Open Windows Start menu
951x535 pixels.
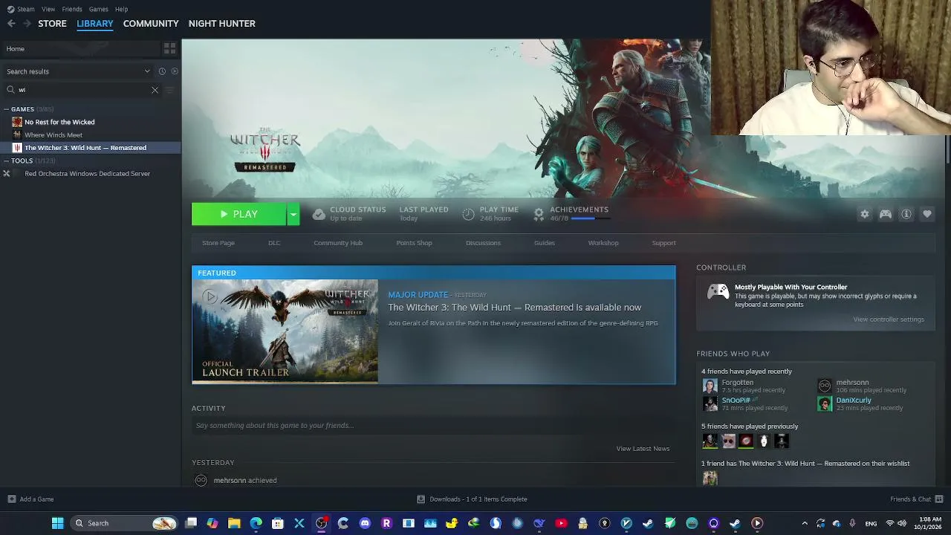[x=57, y=523]
